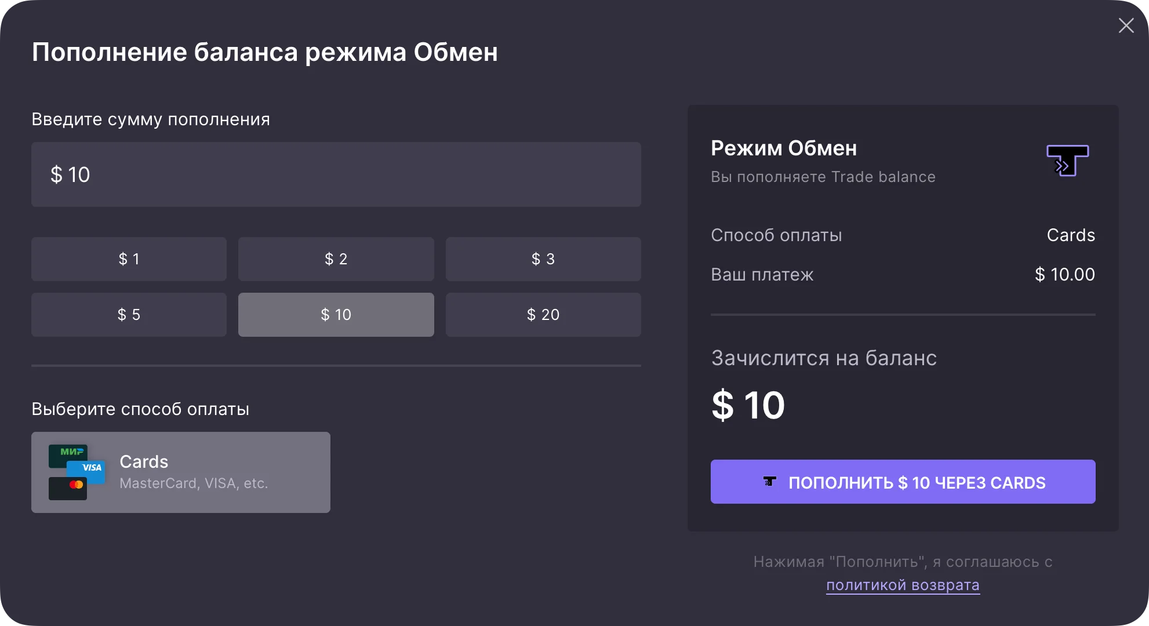Image resolution: width=1149 pixels, height=626 pixels.
Task: Choose the $ 2 preset amount
Action: pos(336,259)
